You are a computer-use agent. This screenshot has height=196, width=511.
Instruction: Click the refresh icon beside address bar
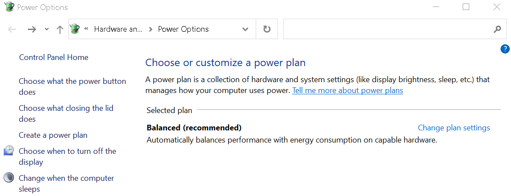pyautogui.click(x=267, y=29)
